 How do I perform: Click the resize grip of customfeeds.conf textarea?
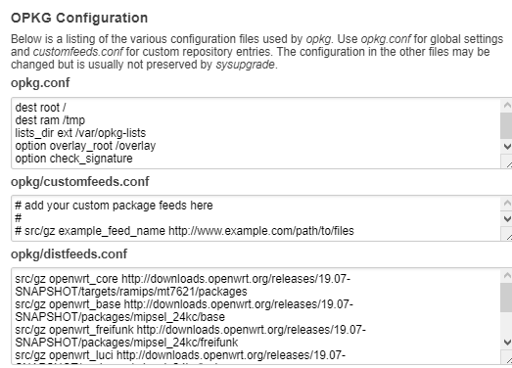tap(506, 234)
